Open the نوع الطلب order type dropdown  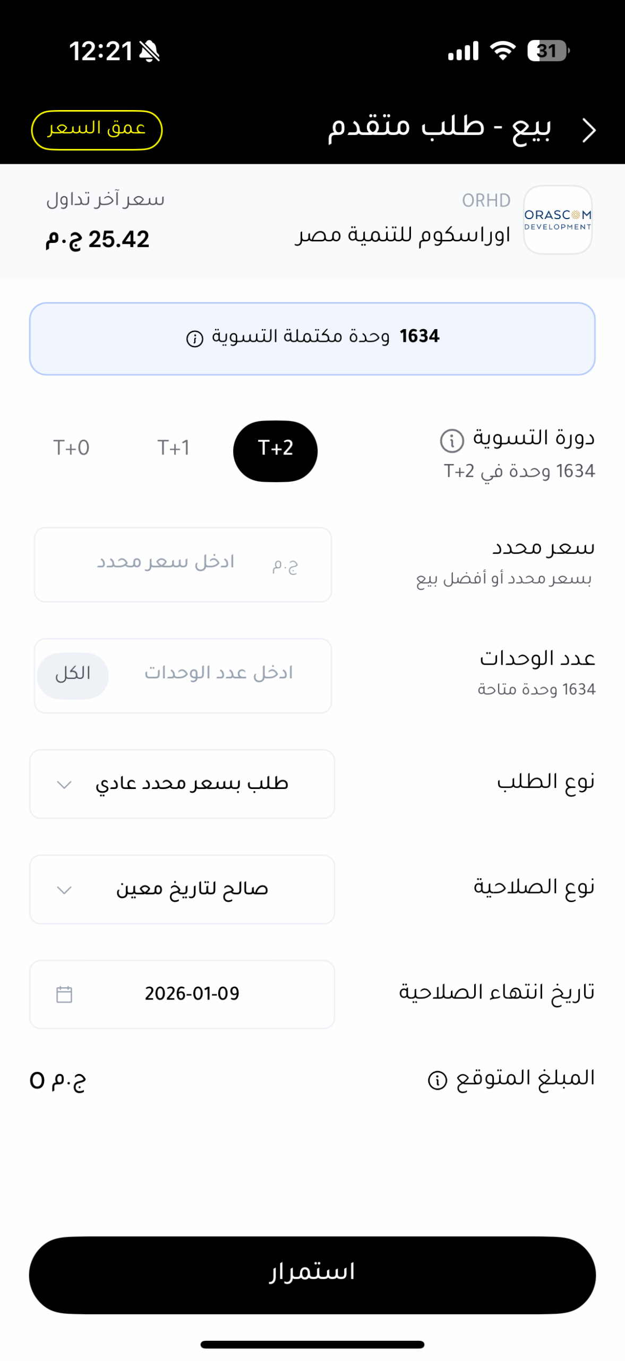(x=182, y=784)
